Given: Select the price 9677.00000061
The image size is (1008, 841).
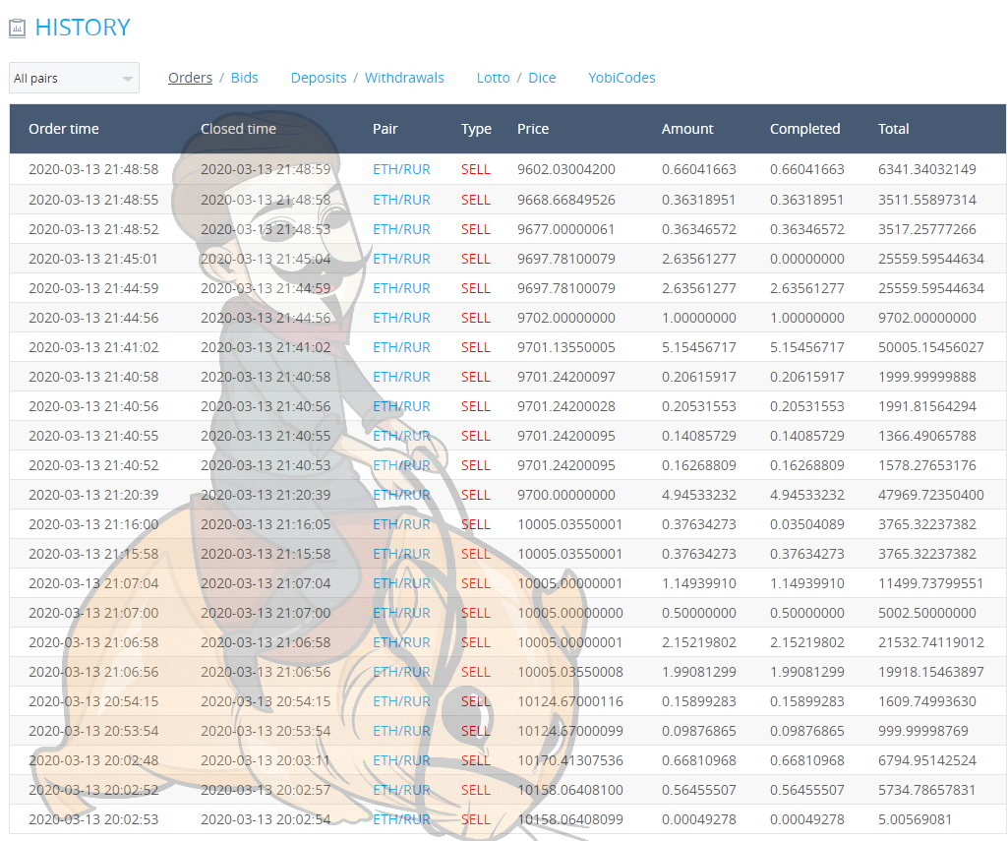Looking at the screenshot, I should (x=566, y=229).
